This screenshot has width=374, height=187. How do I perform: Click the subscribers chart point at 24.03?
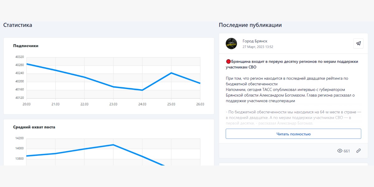tap(142, 90)
